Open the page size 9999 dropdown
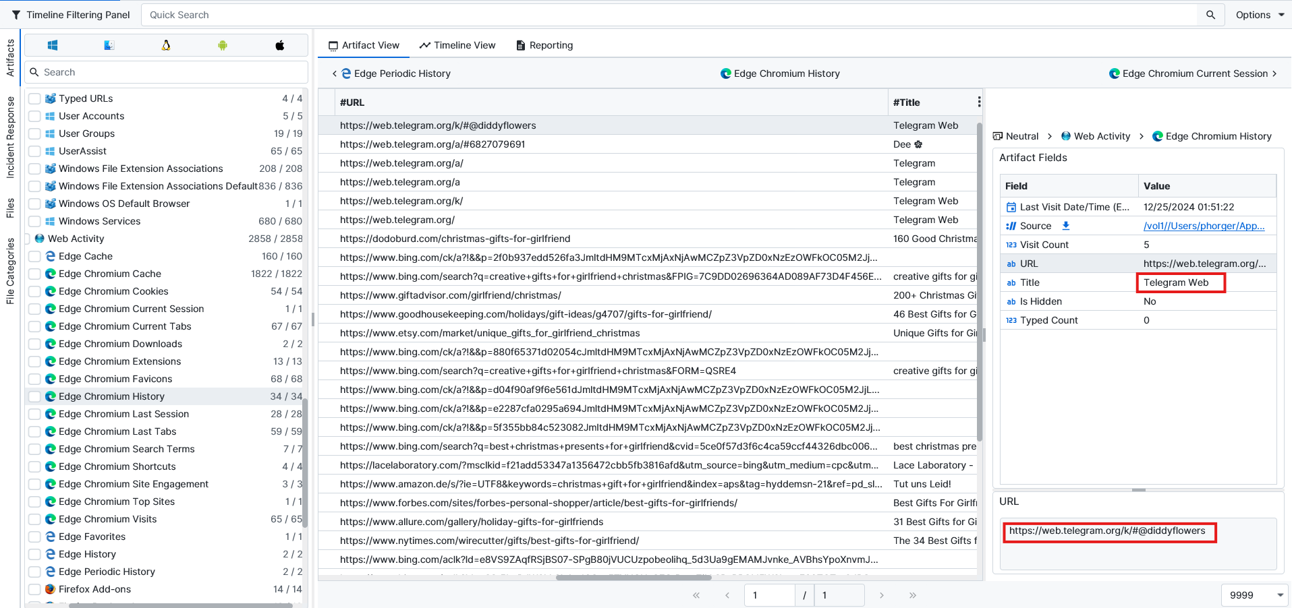 point(1254,595)
